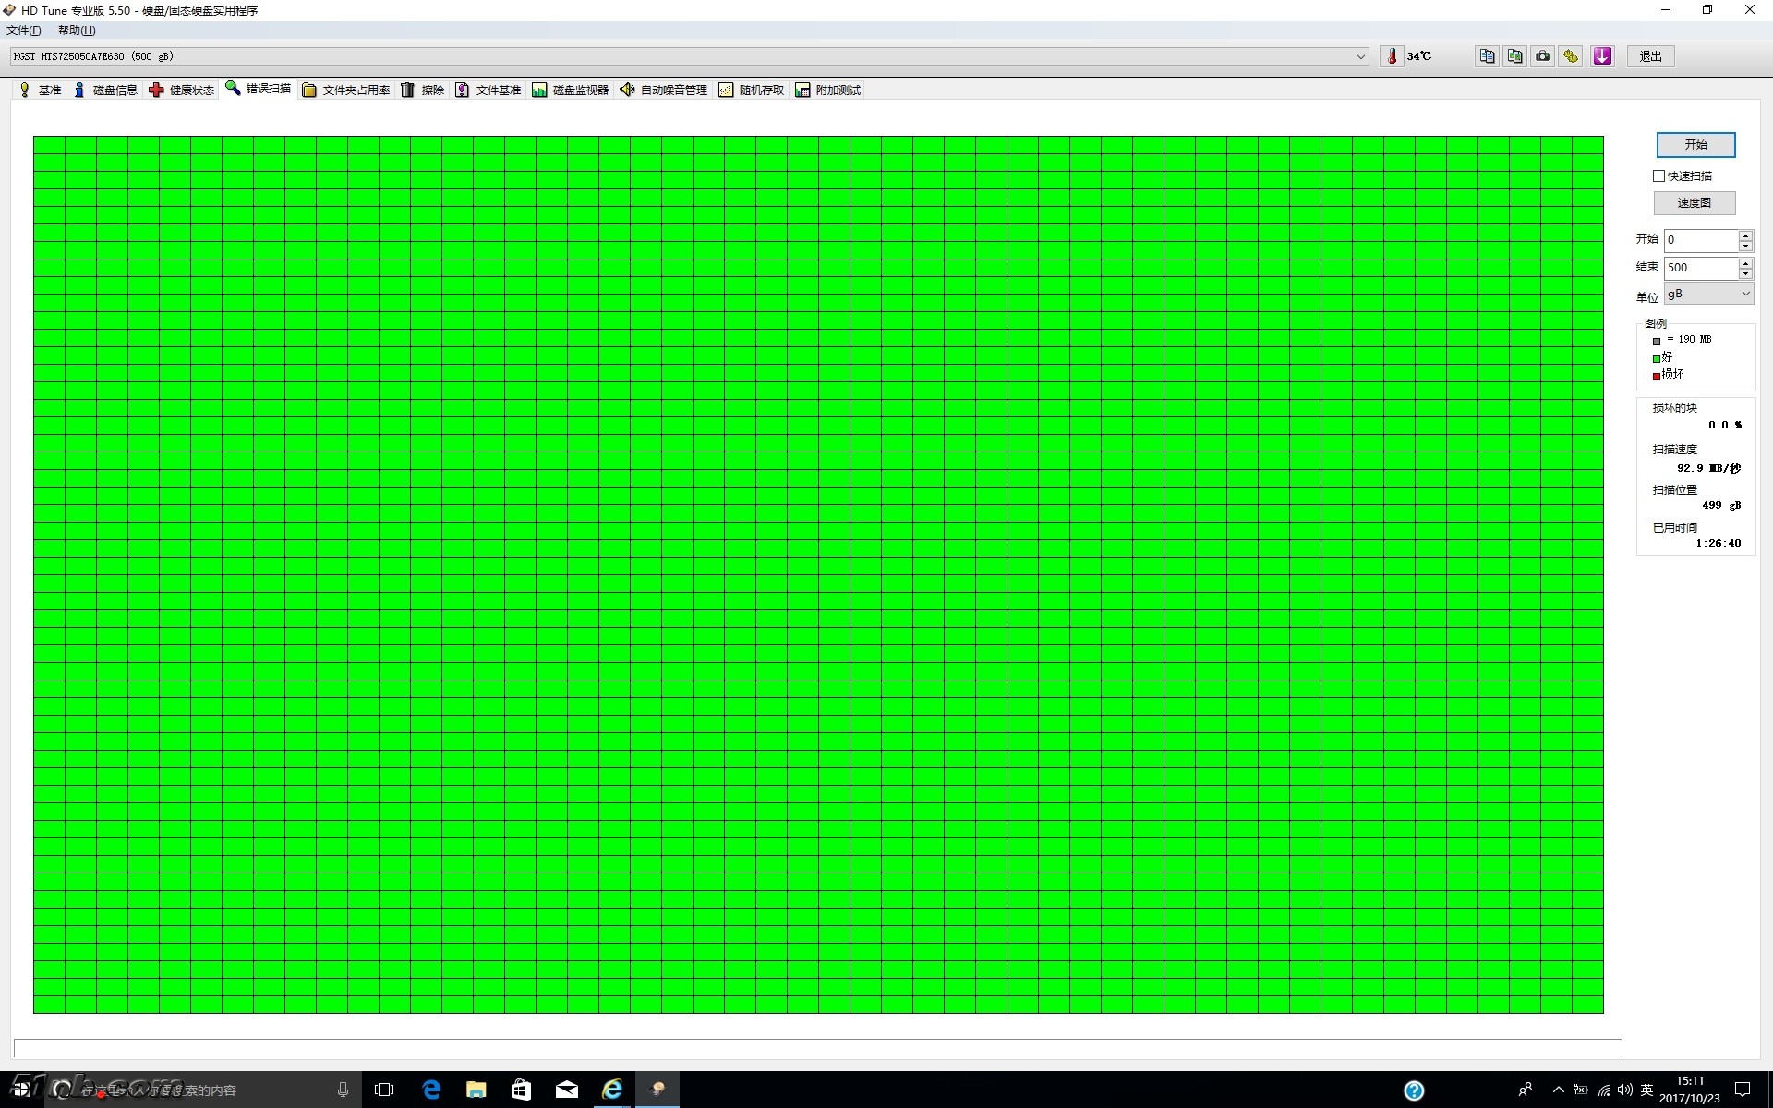Viewport: 1773px width, 1108px height.
Task: Open options via the yellow gear icon
Action: point(1571,56)
